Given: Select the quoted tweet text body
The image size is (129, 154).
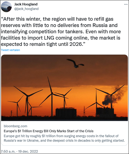Looking at the screenshot, I should 61,32.
